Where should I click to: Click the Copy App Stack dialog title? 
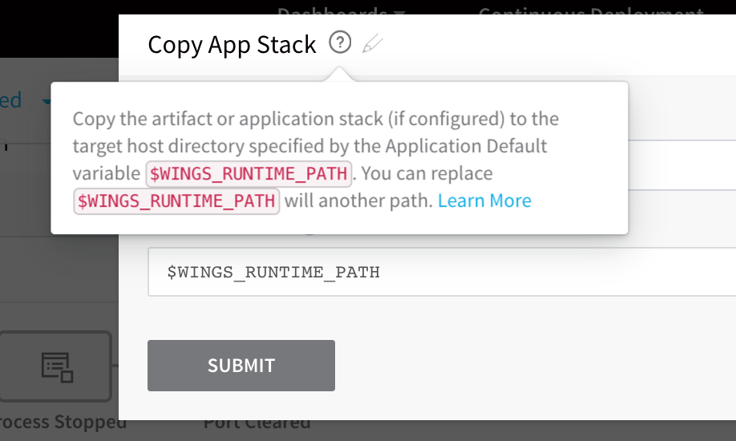coord(232,45)
